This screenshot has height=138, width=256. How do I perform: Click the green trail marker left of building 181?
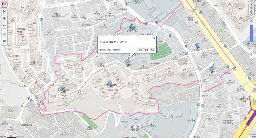[25, 86]
